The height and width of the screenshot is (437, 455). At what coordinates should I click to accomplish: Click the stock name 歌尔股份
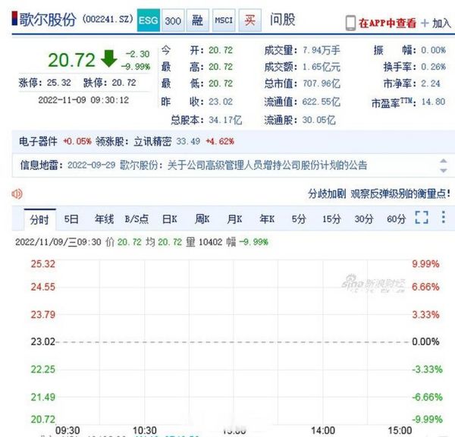(x=48, y=20)
